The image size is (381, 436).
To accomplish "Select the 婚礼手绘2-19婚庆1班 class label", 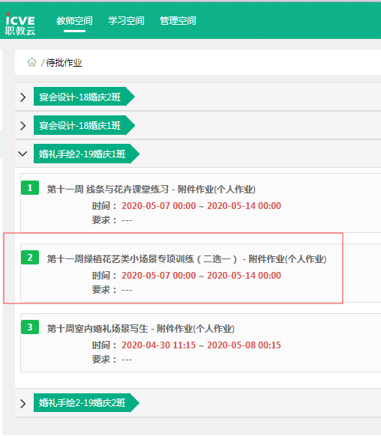I will click(x=86, y=154).
